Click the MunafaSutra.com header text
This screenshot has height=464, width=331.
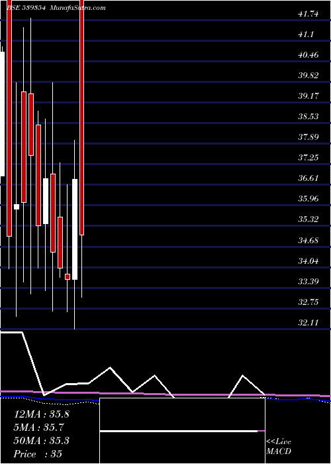tap(77, 8)
